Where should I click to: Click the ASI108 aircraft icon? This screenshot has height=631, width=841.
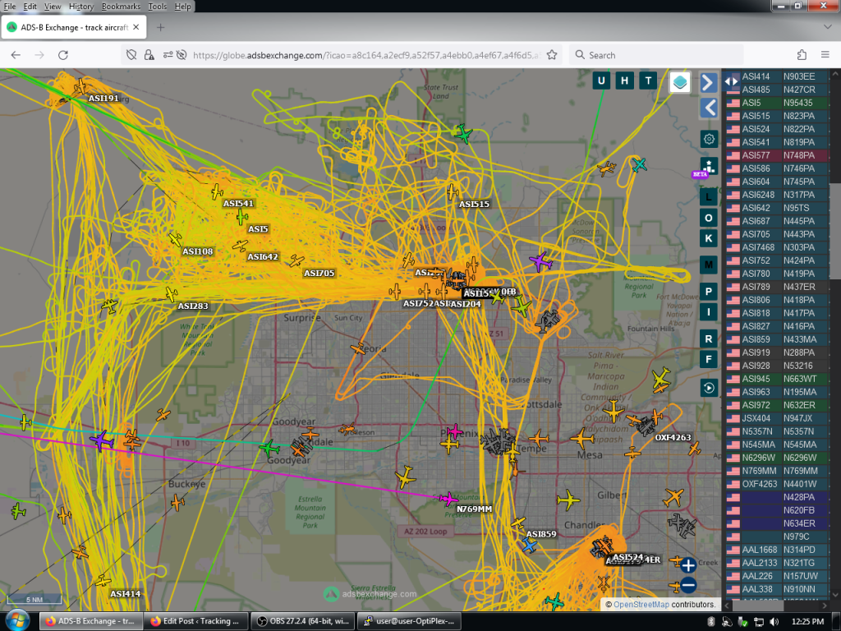pos(175,239)
